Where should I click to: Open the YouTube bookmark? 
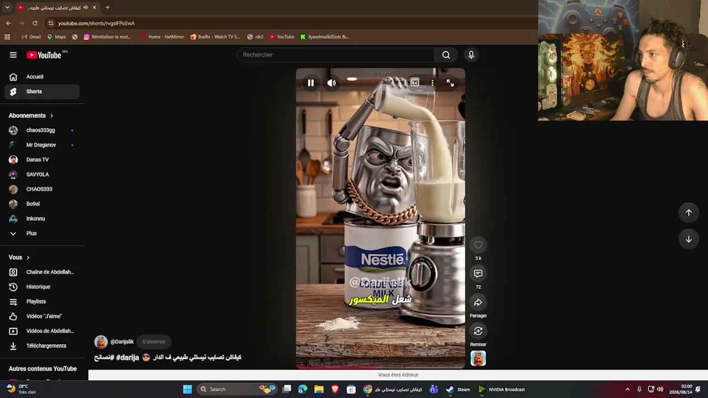tap(282, 37)
